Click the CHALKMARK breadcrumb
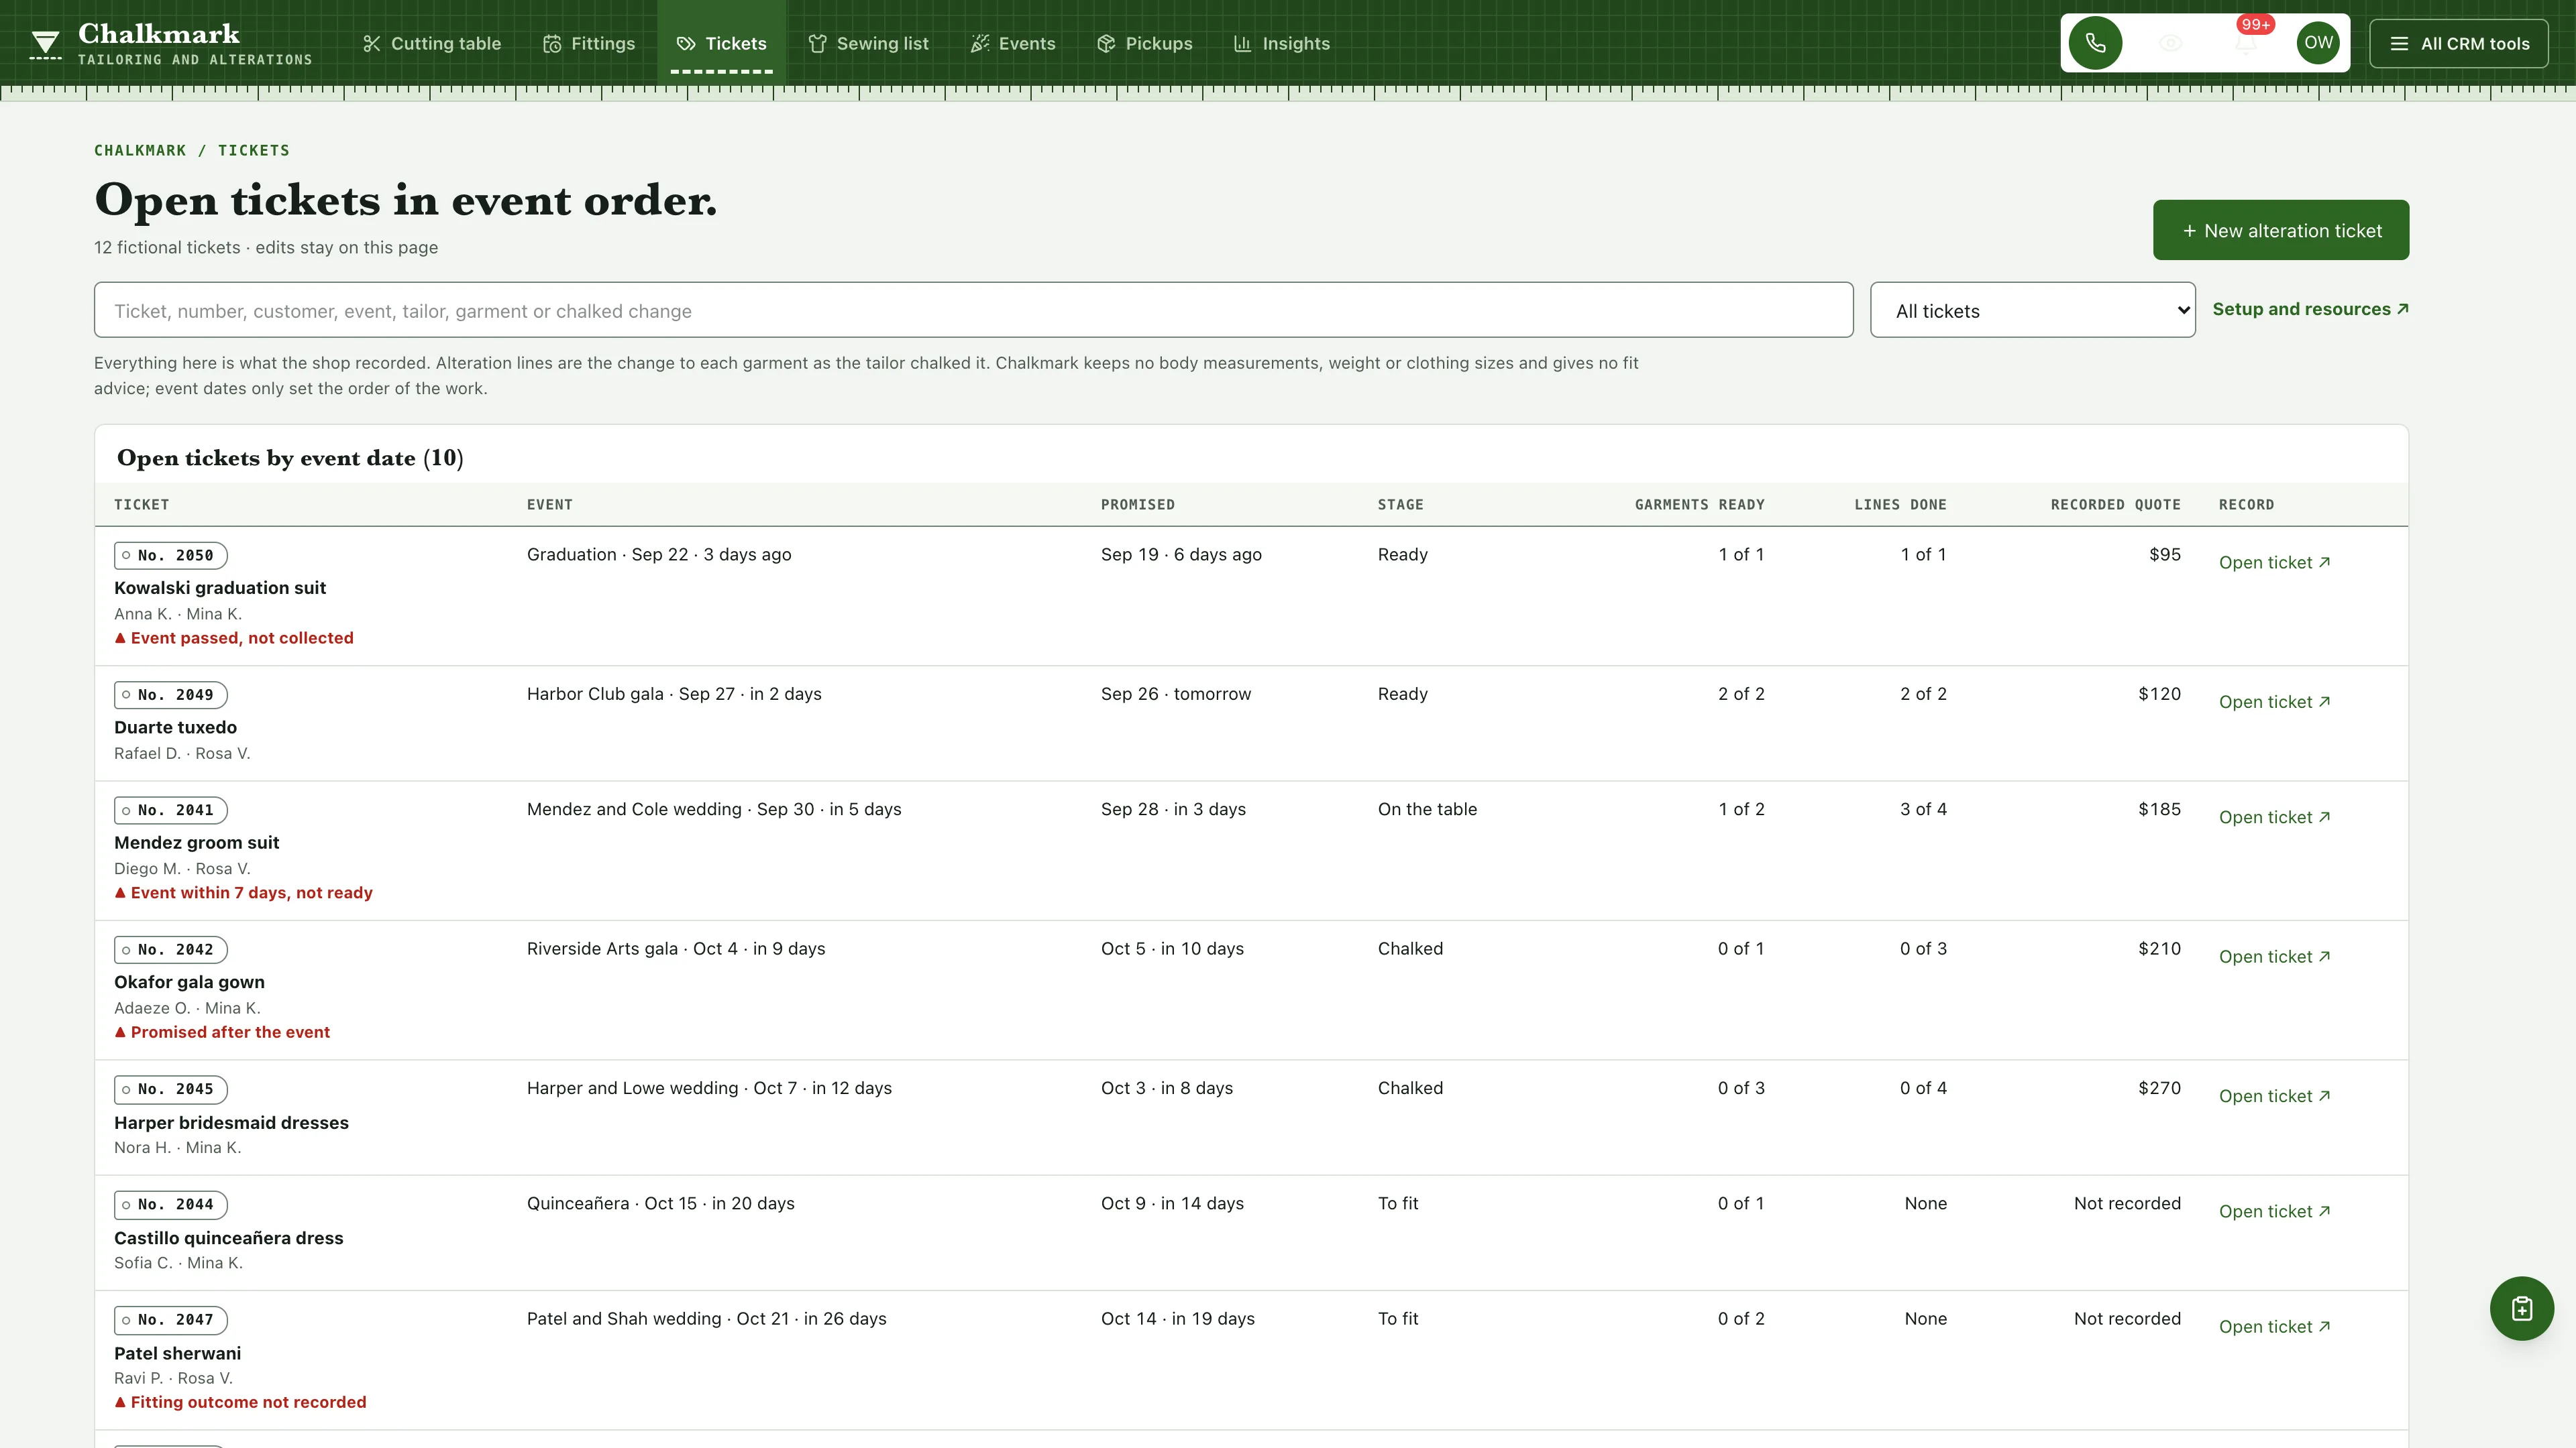The image size is (2576, 1448). pyautogui.click(x=140, y=150)
